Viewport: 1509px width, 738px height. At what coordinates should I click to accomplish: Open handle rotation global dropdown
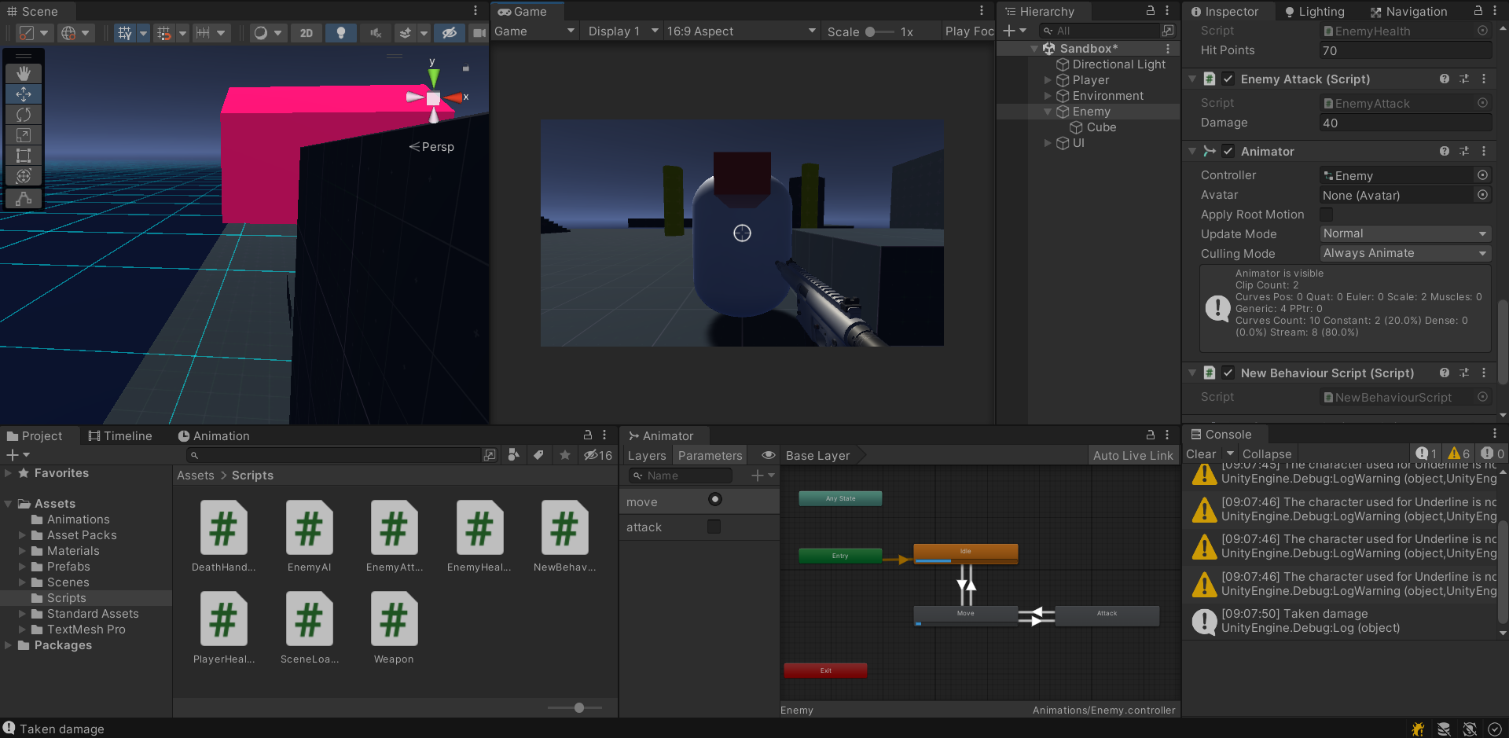click(x=76, y=32)
